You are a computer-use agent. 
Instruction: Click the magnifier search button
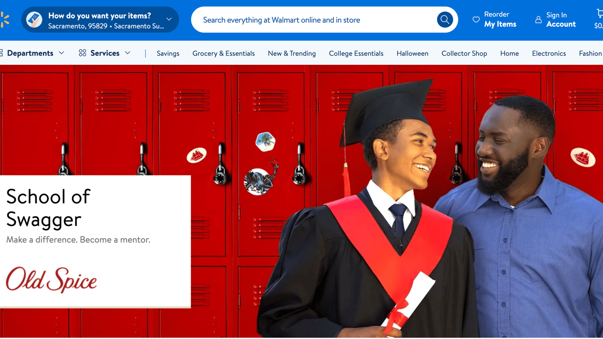pos(444,19)
